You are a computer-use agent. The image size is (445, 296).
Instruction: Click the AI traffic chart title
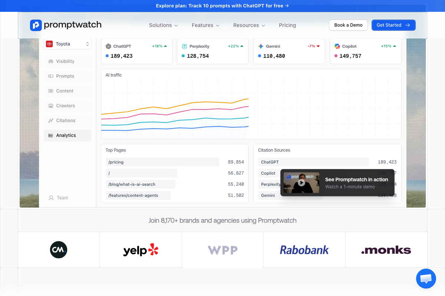pos(113,75)
